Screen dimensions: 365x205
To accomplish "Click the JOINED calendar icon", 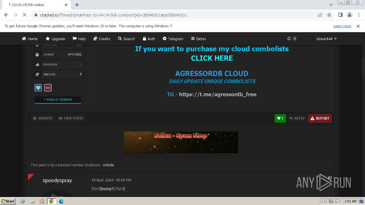I will click(37, 54).
